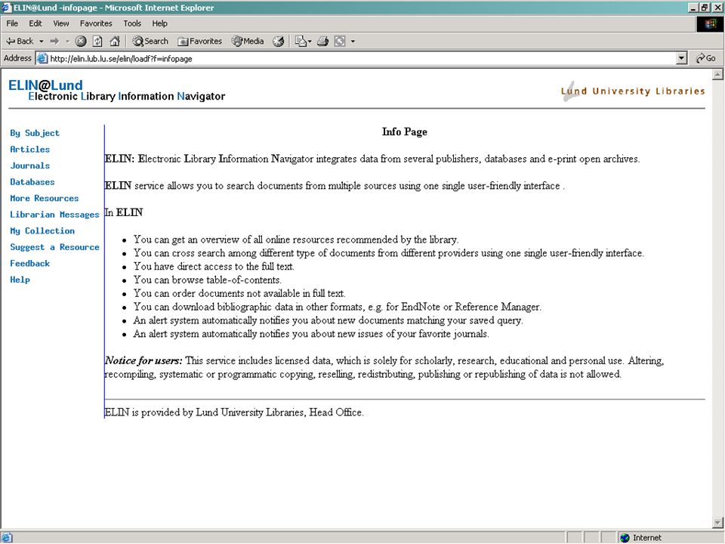Open the My Collection link

pyautogui.click(x=42, y=231)
